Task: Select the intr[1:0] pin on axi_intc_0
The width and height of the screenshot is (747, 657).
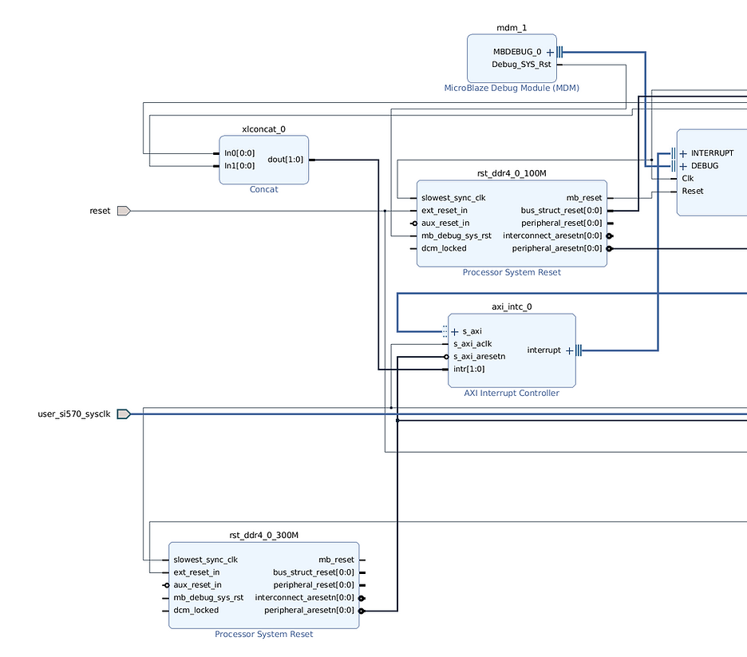Action: click(x=468, y=370)
